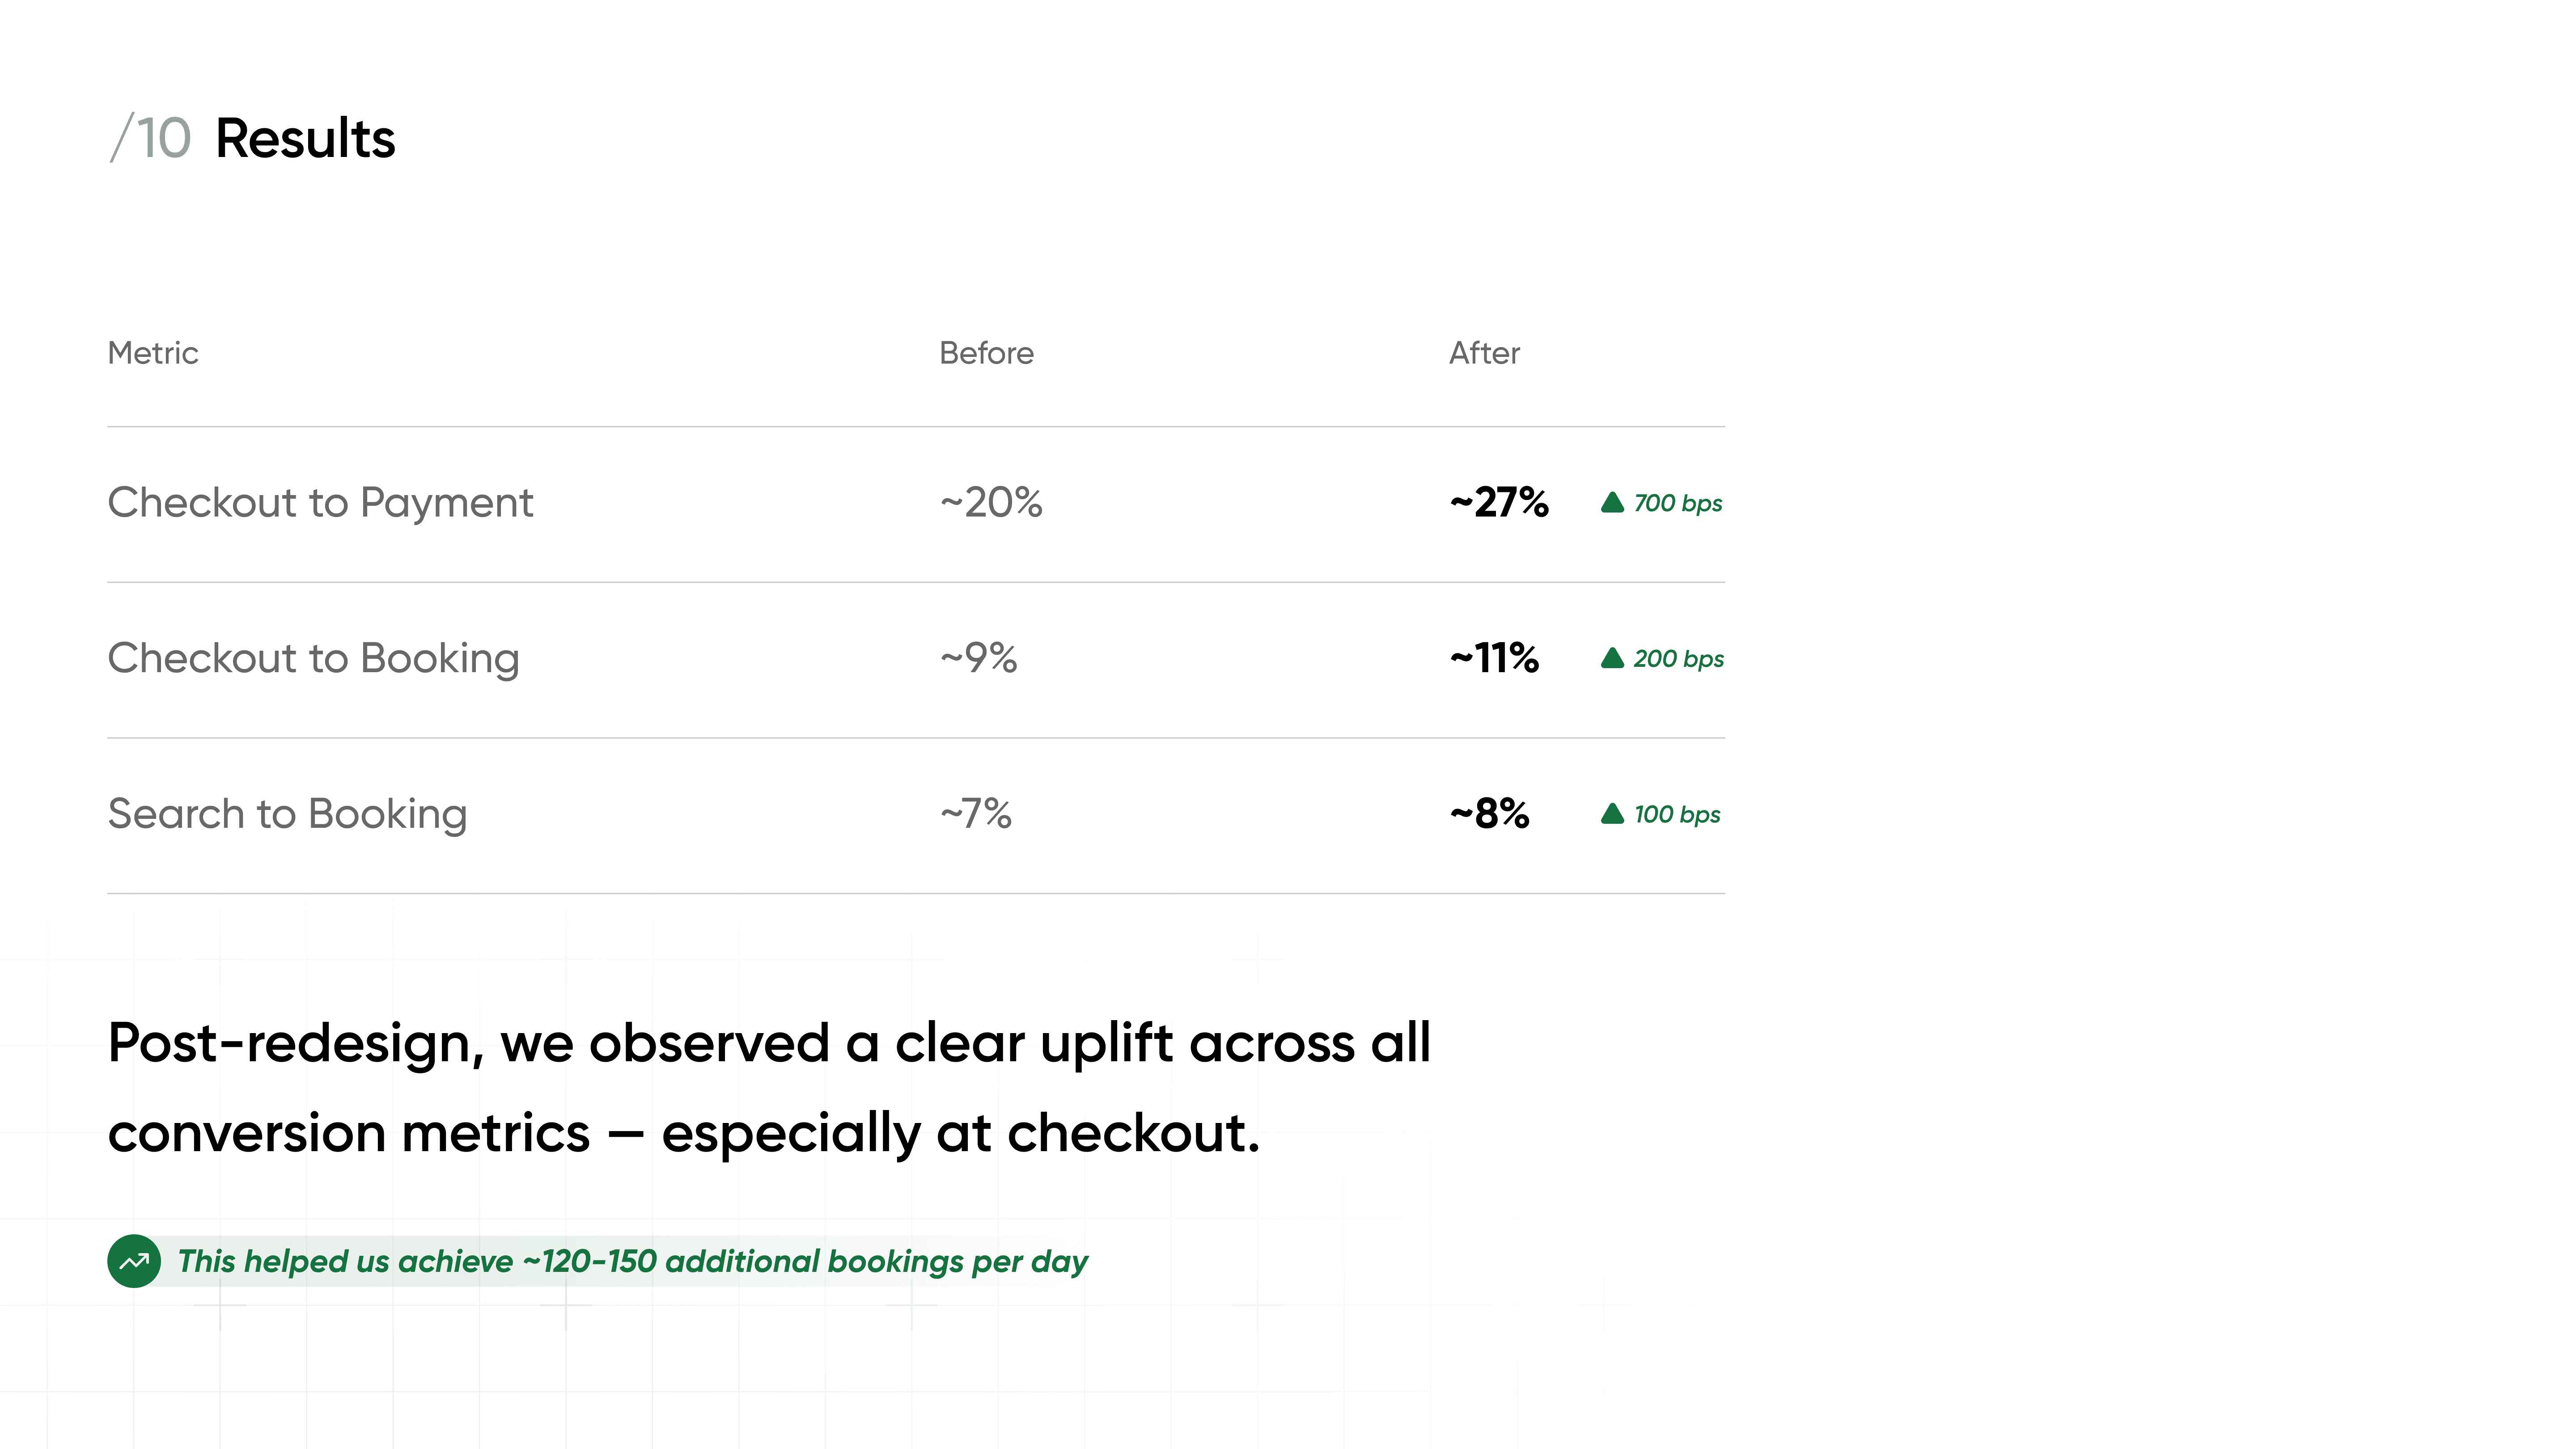Select the ~7% before value
The height and width of the screenshot is (1449, 2576).
pos(975,814)
